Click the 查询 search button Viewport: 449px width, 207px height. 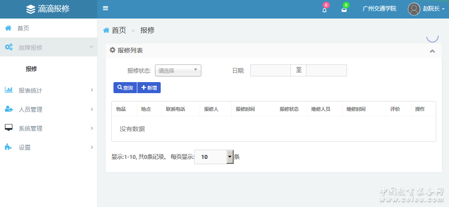[x=125, y=88]
